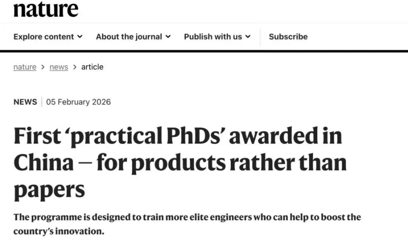Click the word "China" in the headline
Image resolution: width=408 pixels, height=250 pixels.
pyautogui.click(x=43, y=163)
